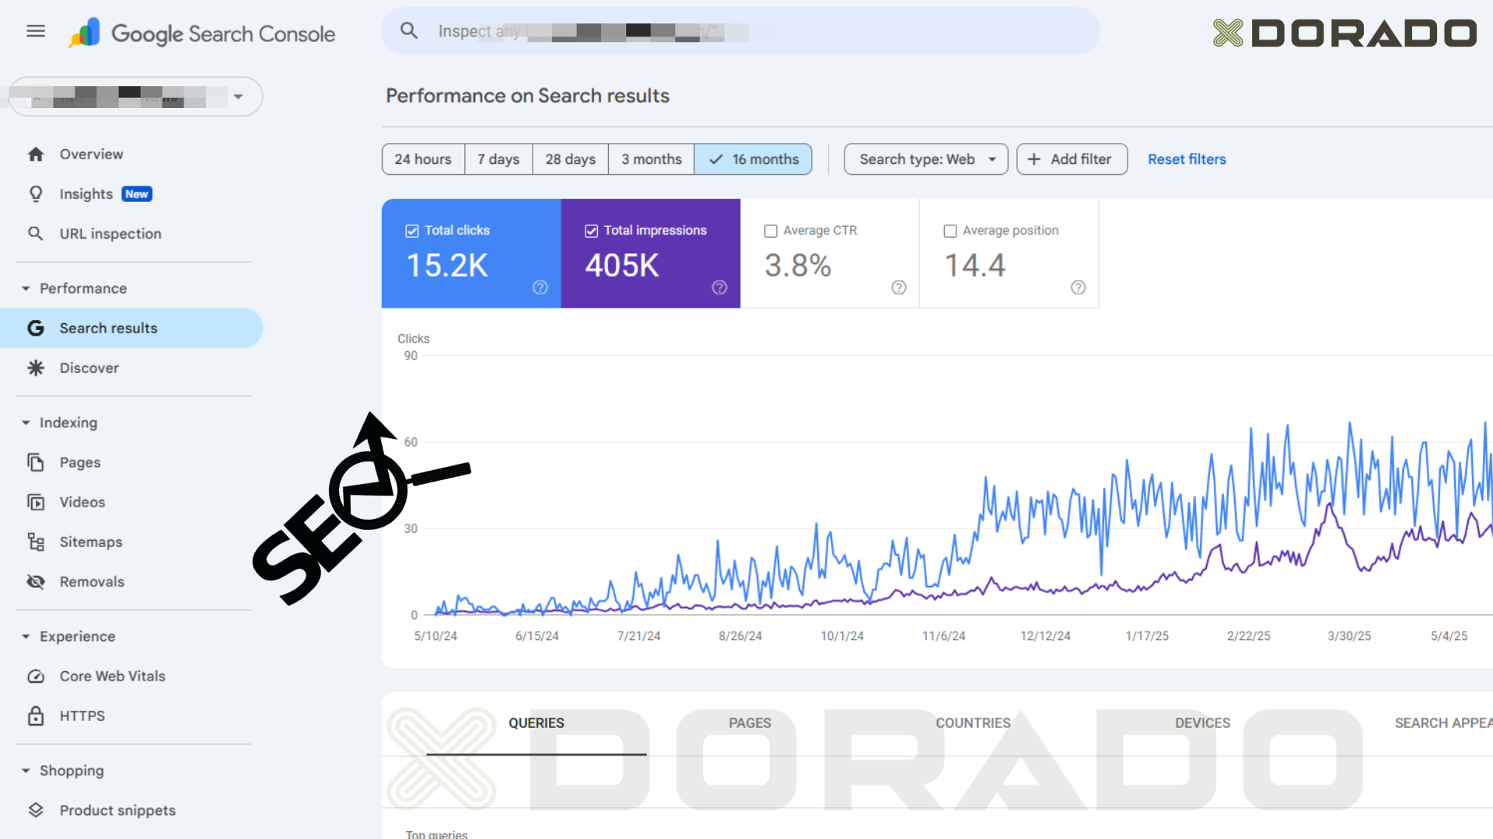Click the Sitemaps tree icon

(36, 541)
